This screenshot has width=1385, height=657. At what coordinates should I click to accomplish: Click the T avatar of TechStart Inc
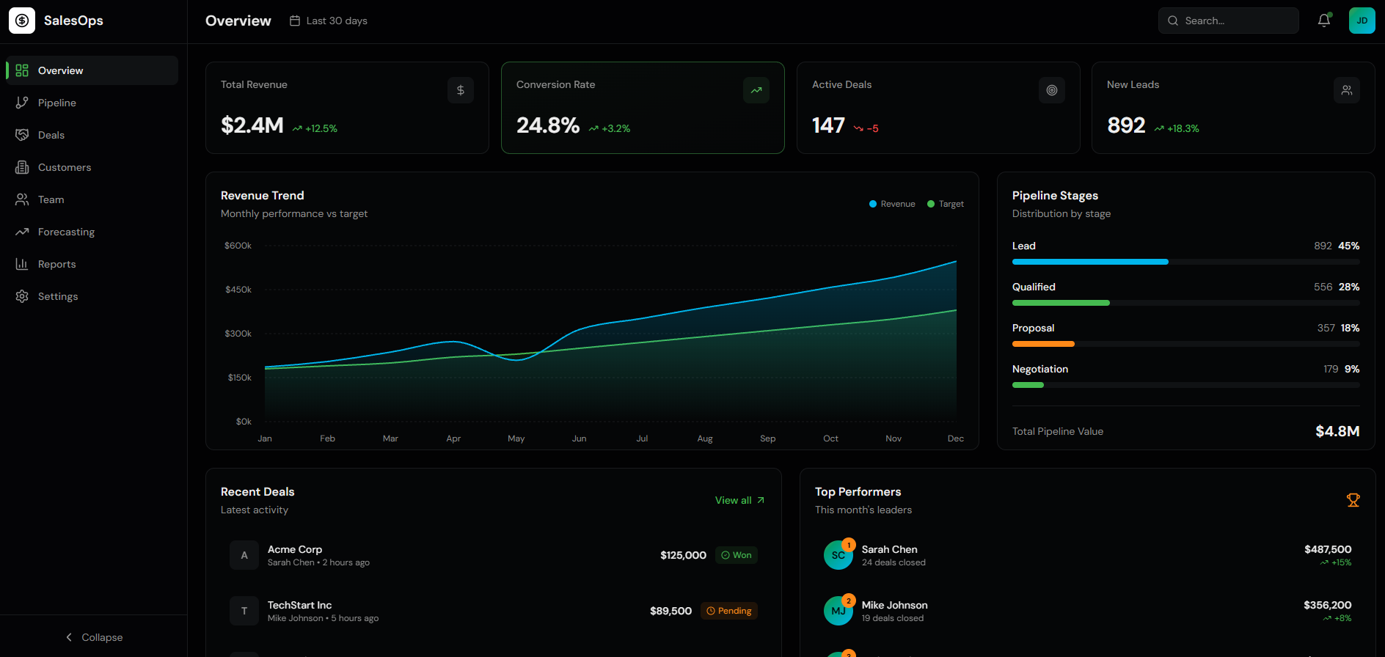(x=244, y=611)
